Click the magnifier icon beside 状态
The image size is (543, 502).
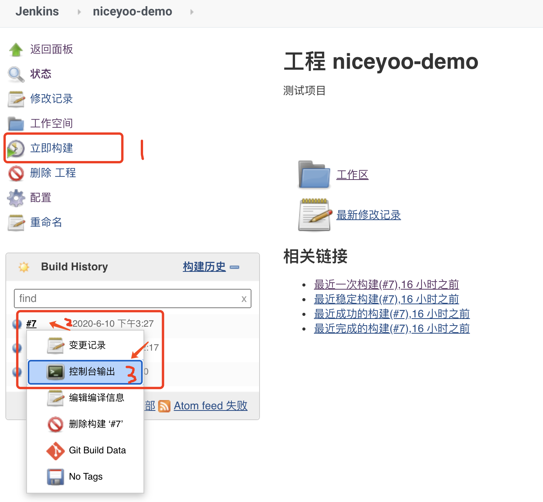(x=16, y=74)
